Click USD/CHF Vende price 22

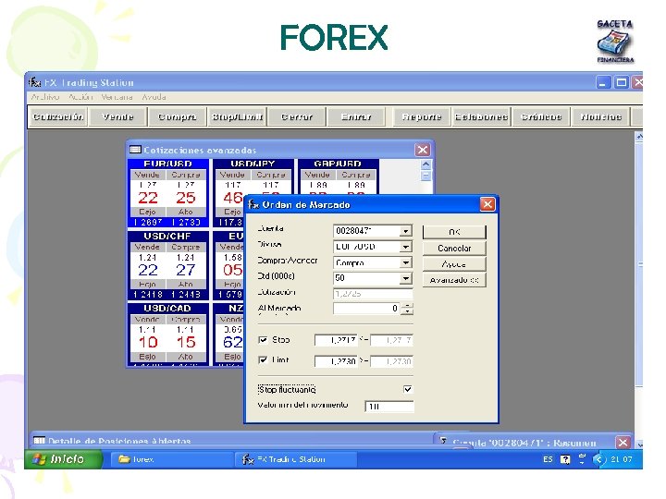(x=147, y=270)
